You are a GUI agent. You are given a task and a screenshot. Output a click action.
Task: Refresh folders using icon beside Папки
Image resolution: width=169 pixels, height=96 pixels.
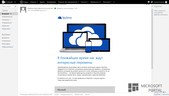[15, 11]
